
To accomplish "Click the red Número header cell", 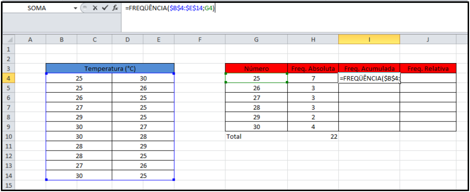I will coord(256,69).
